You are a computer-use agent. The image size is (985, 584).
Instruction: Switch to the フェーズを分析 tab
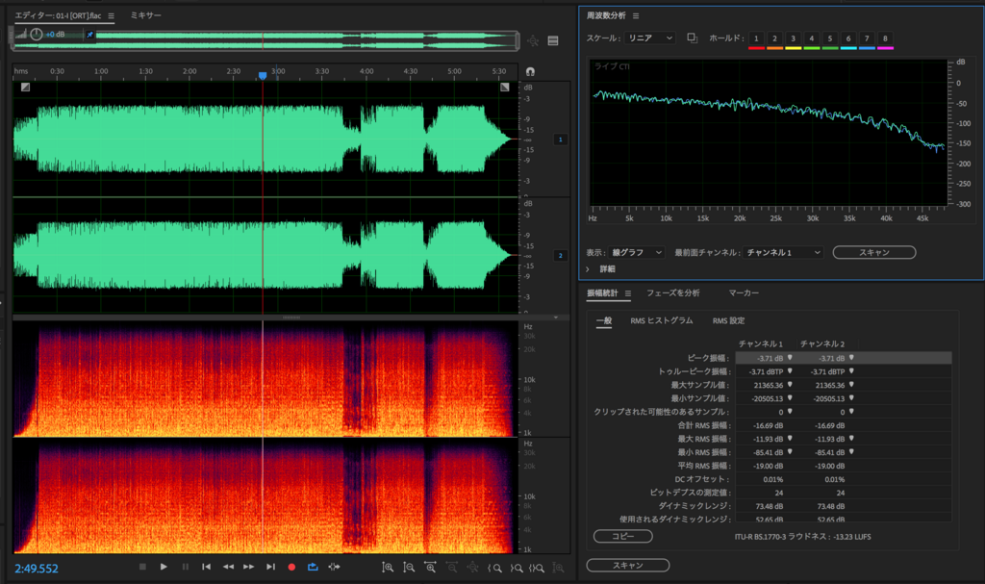[672, 292]
